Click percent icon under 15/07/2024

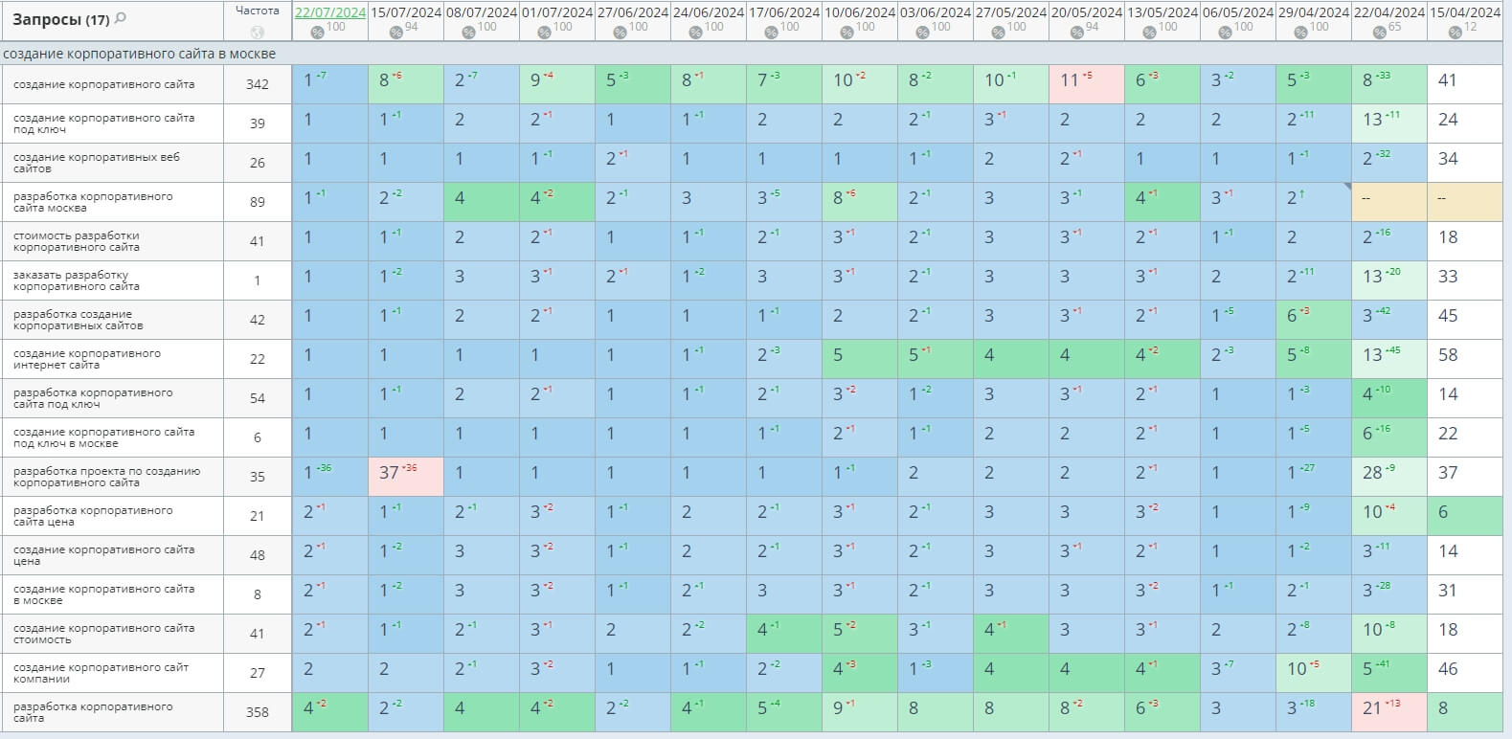point(395,32)
